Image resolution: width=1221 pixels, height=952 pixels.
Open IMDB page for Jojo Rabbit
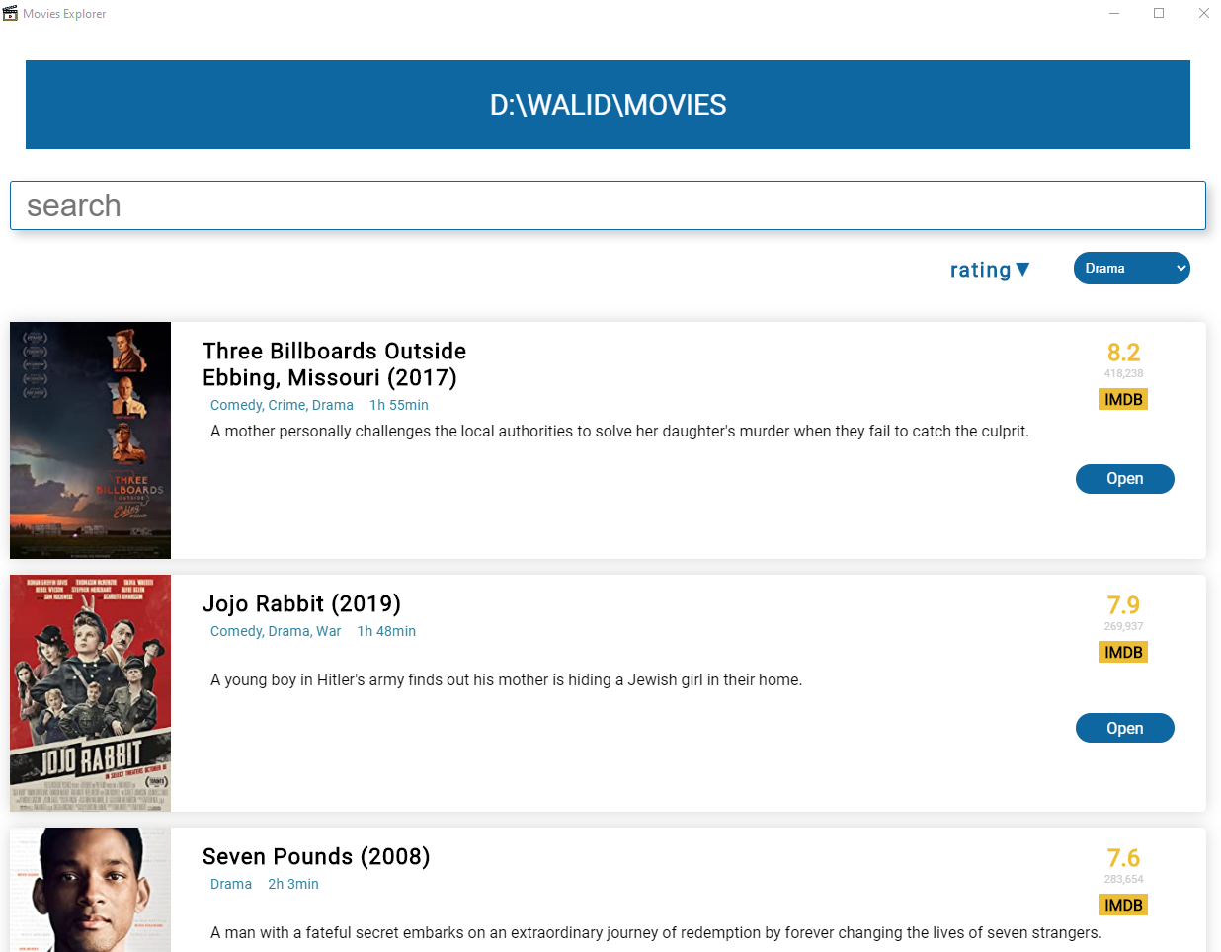point(1123,652)
